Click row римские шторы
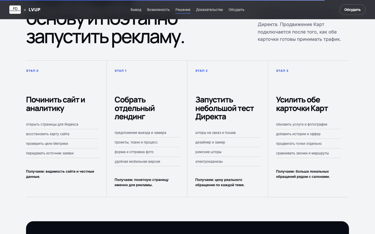The width and height of the screenshot is (375, 234). pos(228,152)
